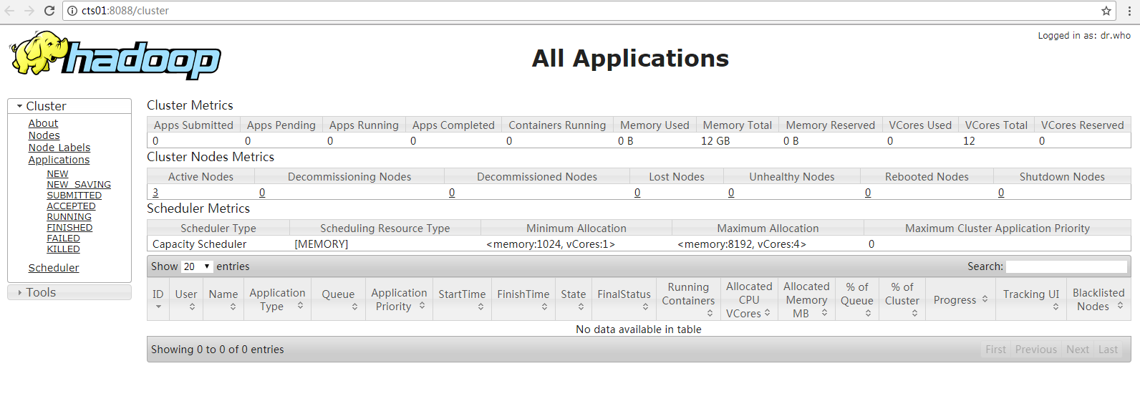Click the Shutdown Nodes count link
This screenshot has height=409, width=1140.
point(1001,193)
